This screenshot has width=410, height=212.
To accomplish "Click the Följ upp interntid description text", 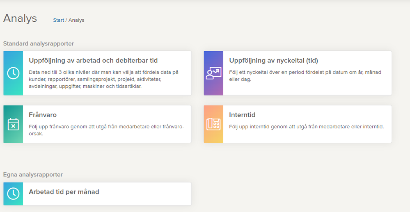I will tap(306, 127).
